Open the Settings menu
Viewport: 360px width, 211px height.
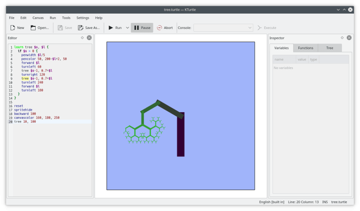(83, 18)
